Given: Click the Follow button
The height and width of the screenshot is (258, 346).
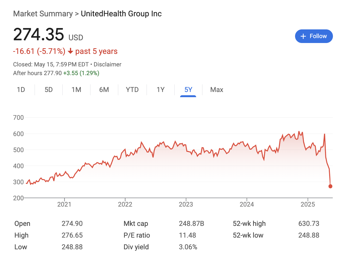Looking at the screenshot, I should point(314,36).
